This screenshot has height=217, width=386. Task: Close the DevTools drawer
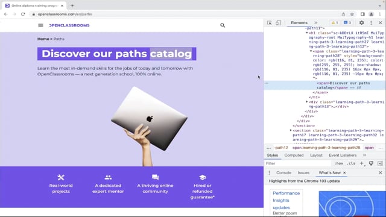click(381, 173)
